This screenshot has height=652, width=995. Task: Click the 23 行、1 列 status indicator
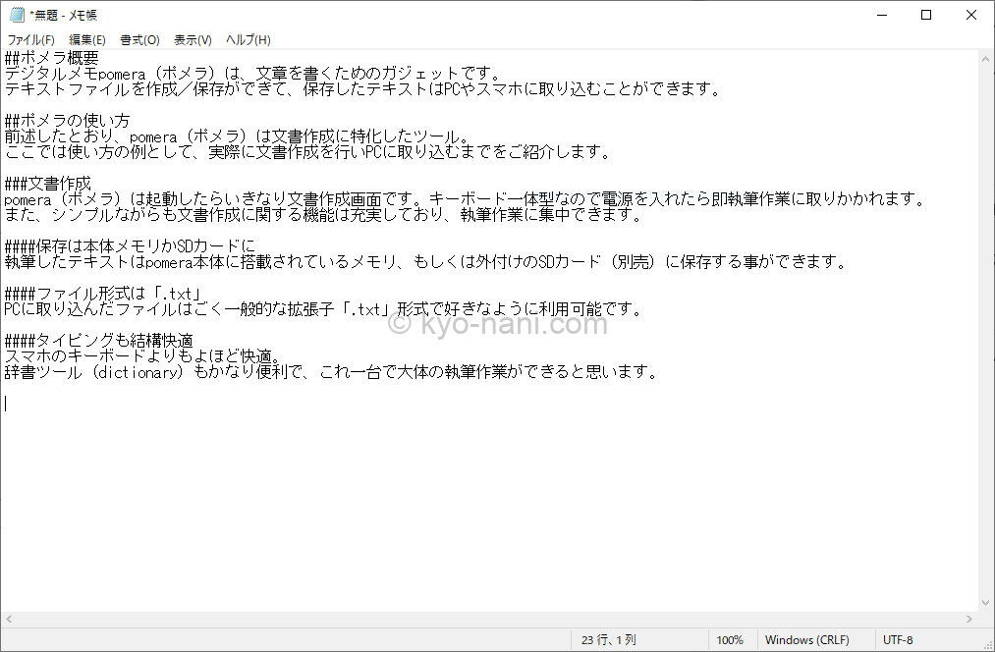tap(609, 640)
